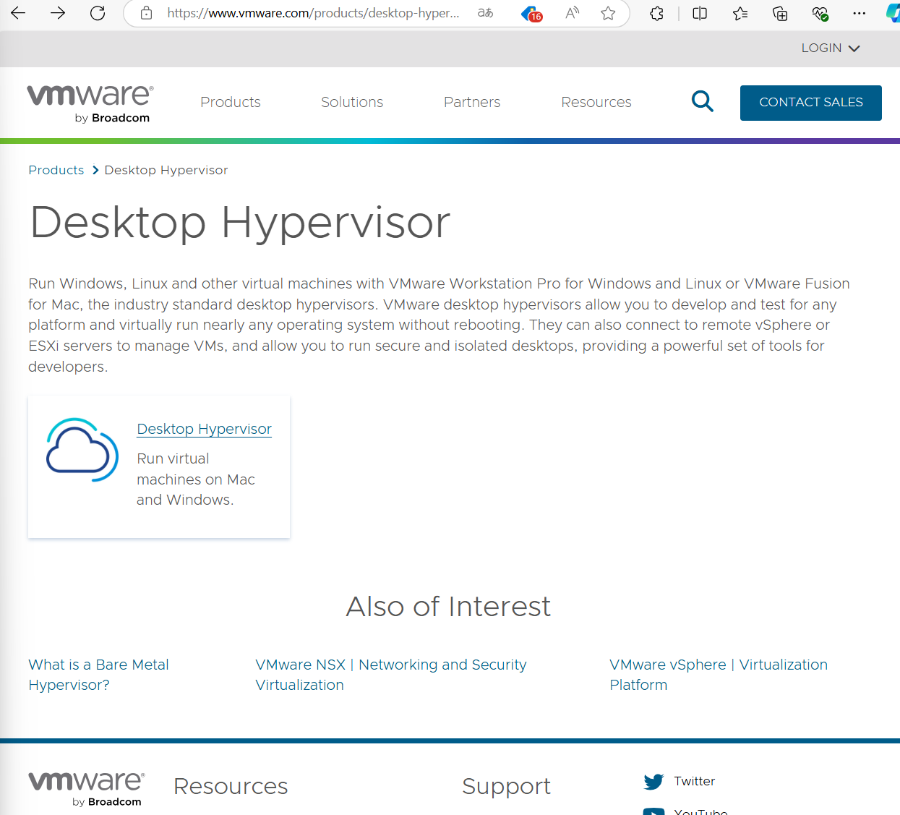Click the footer Resources heading
This screenshot has width=900, height=815.
(x=231, y=786)
